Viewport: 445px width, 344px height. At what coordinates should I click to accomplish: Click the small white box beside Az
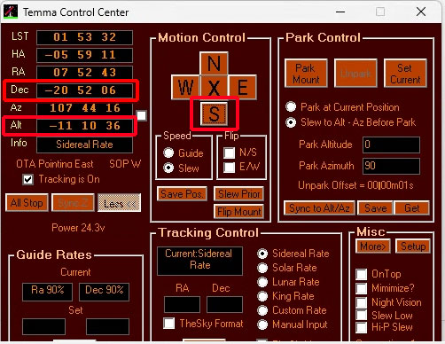(x=142, y=115)
